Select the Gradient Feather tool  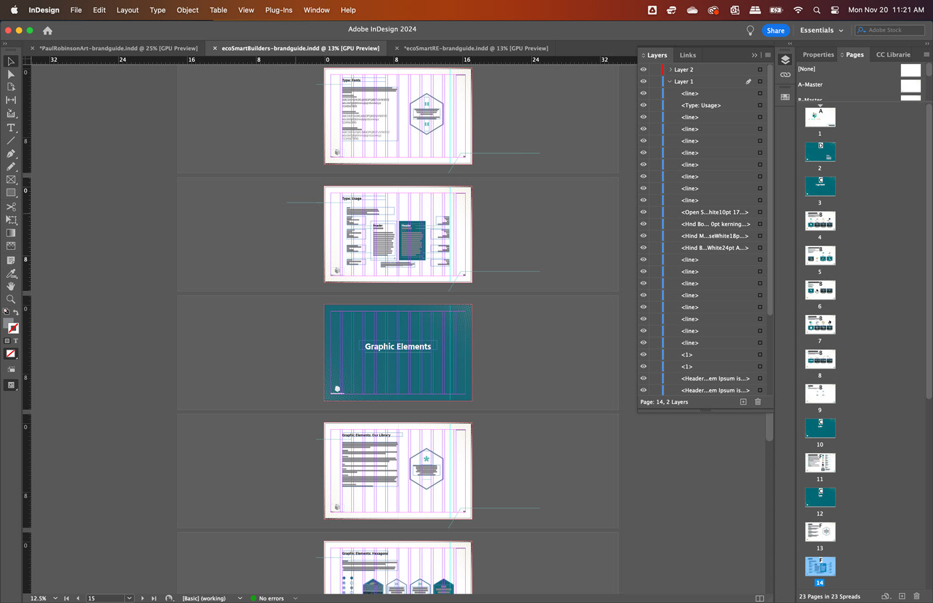11,246
